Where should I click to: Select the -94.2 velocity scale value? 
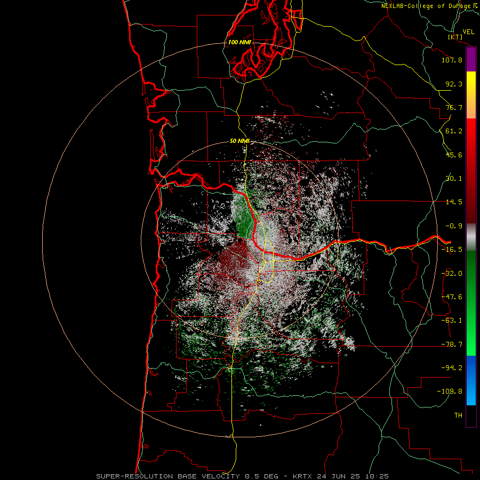452,367
